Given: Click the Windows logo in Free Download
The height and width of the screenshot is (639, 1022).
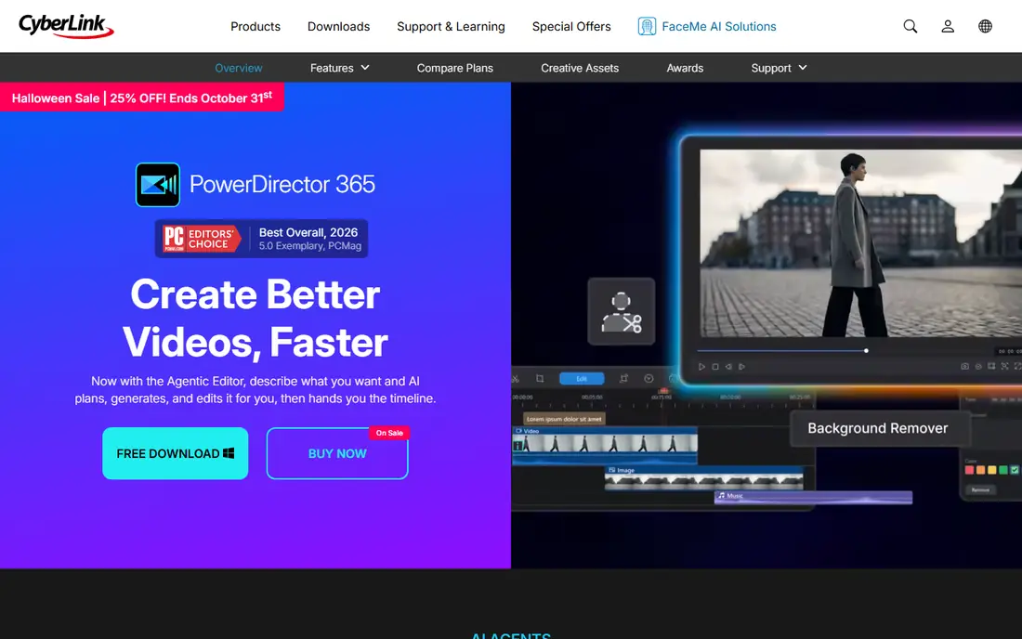Looking at the screenshot, I should pyautogui.click(x=229, y=452).
